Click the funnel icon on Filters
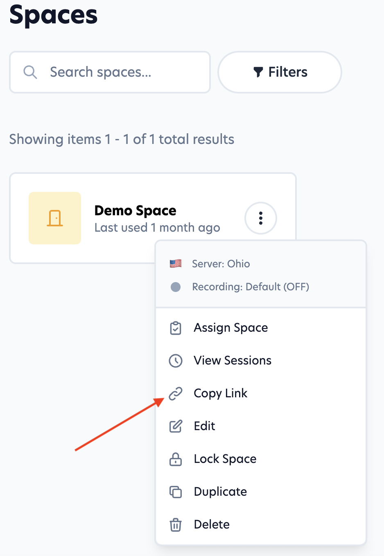Viewport: 384px width, 556px height. (x=258, y=72)
